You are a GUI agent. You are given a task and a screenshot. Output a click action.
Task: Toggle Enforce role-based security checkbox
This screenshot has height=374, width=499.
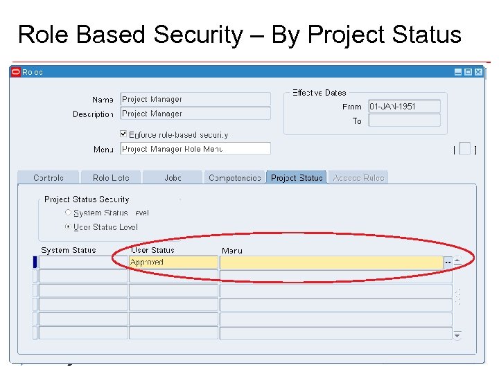coord(123,134)
